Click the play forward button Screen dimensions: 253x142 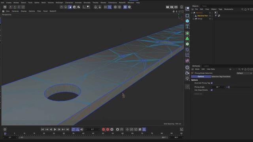click(x=55, y=129)
